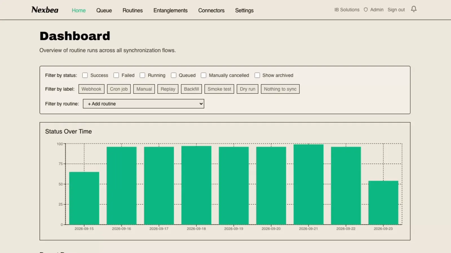
Task: Select the Cron job label filter
Action: point(119,89)
